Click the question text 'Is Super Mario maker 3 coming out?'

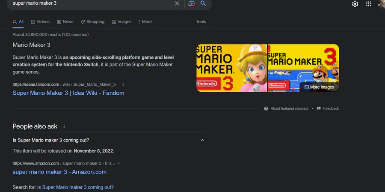pos(51,140)
